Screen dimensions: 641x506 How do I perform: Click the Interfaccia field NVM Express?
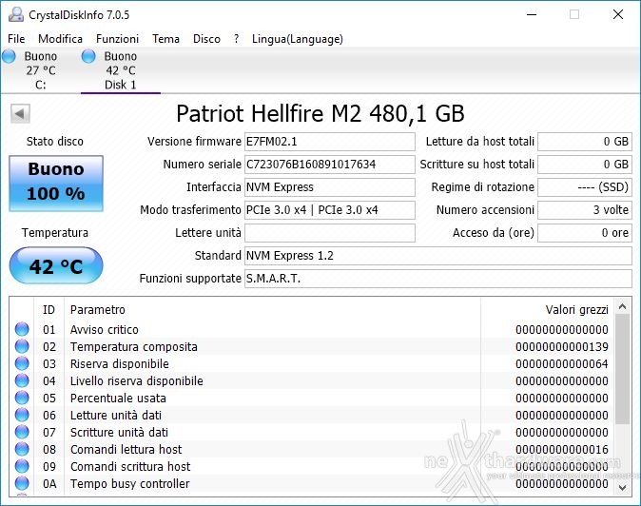329,187
